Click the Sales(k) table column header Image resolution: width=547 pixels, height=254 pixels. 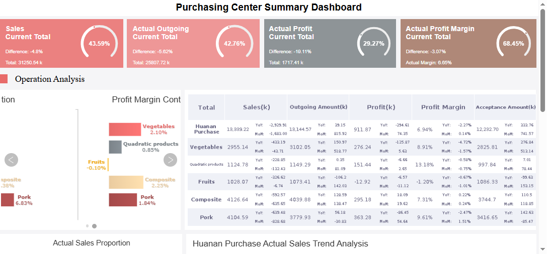click(x=256, y=107)
